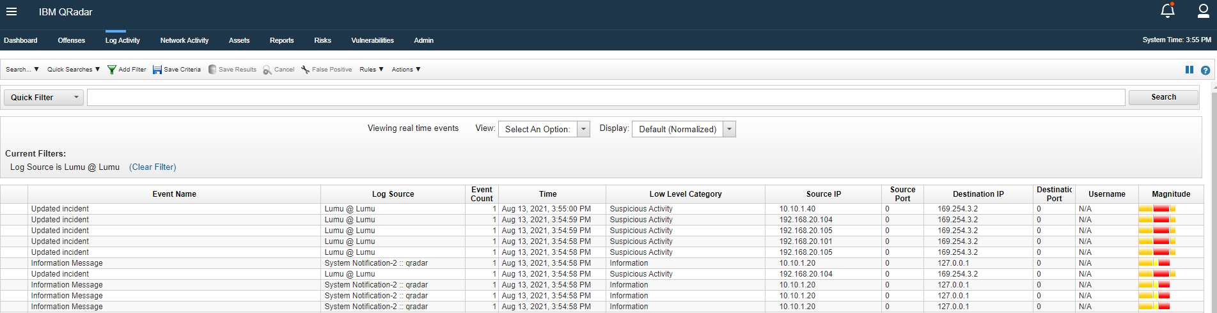The height and width of the screenshot is (313, 1217).
Task: Open help with the question mark icon
Action: click(1205, 70)
